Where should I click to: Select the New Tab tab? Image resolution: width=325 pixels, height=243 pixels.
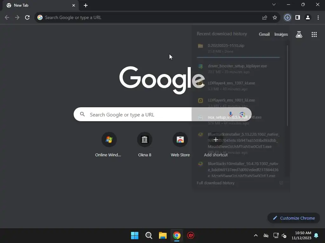[40, 5]
